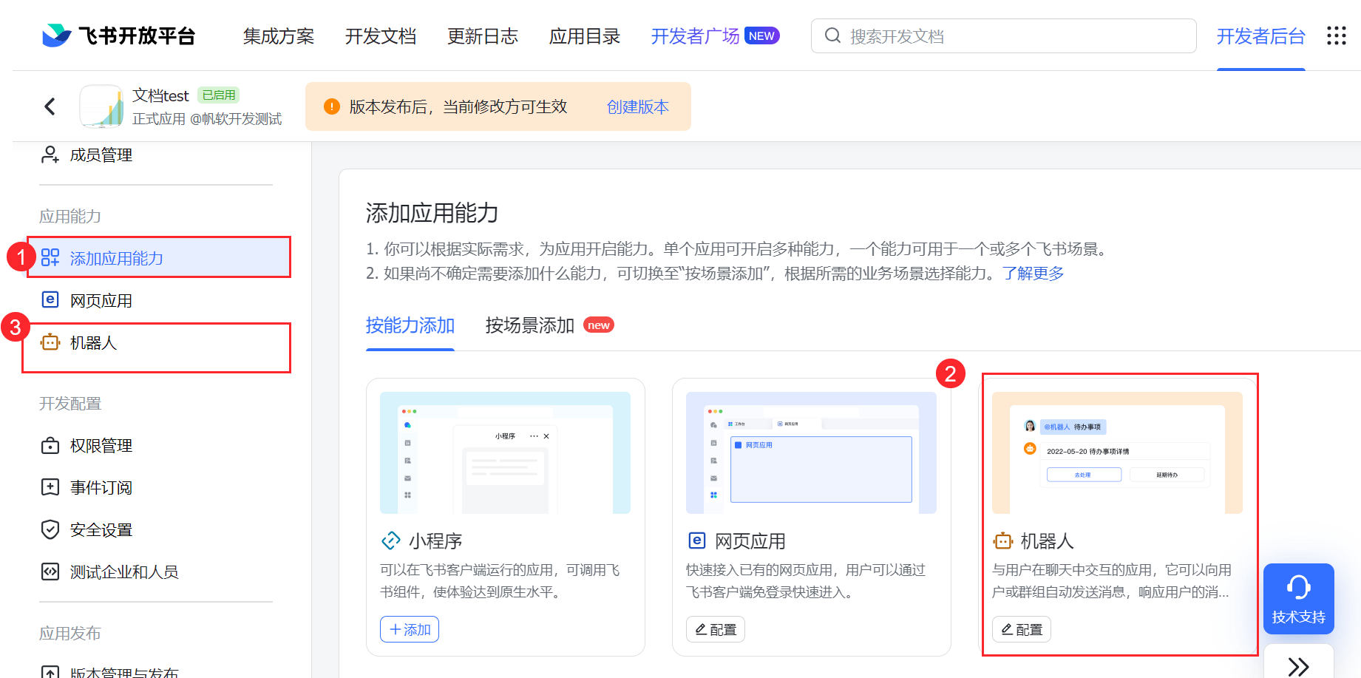1361x678 pixels.
Task: Open 事件订阅 via its plus-box icon
Action: [50, 487]
